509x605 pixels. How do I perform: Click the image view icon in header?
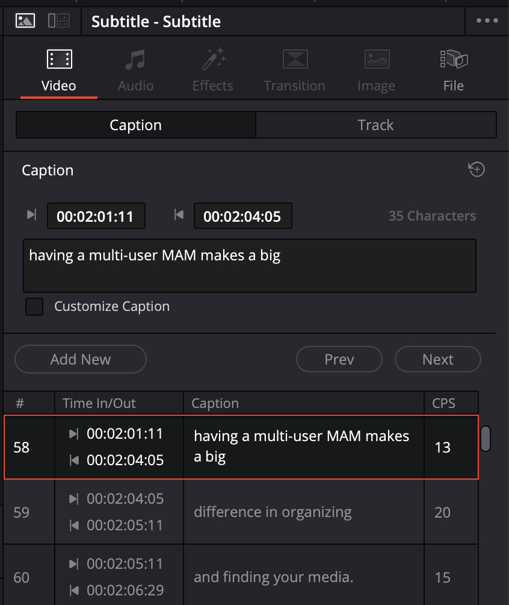coord(25,21)
